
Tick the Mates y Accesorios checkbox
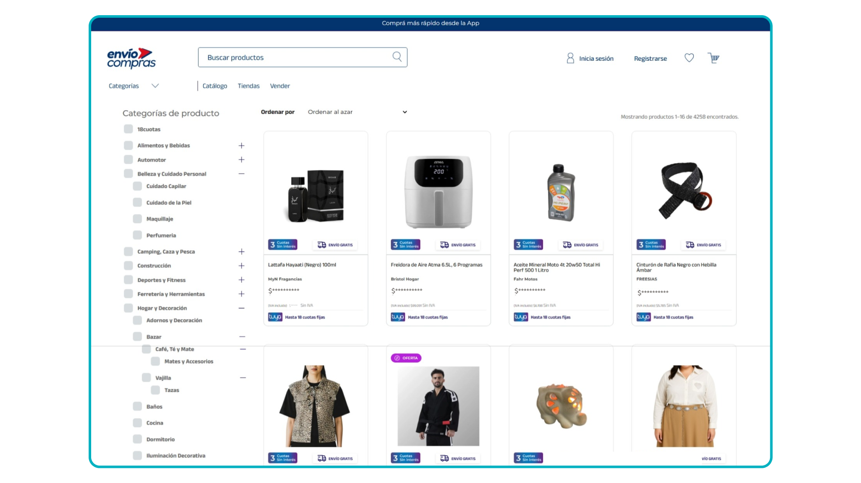155,361
